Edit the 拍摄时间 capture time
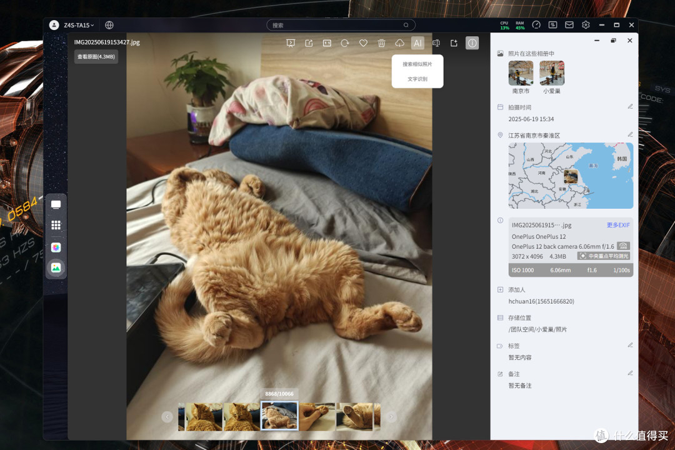The width and height of the screenshot is (675, 450). click(x=630, y=107)
